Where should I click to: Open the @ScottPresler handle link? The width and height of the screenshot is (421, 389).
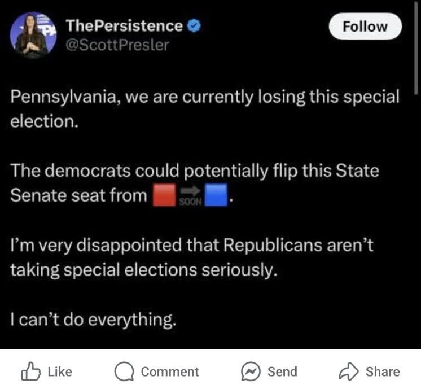pyautogui.click(x=117, y=46)
